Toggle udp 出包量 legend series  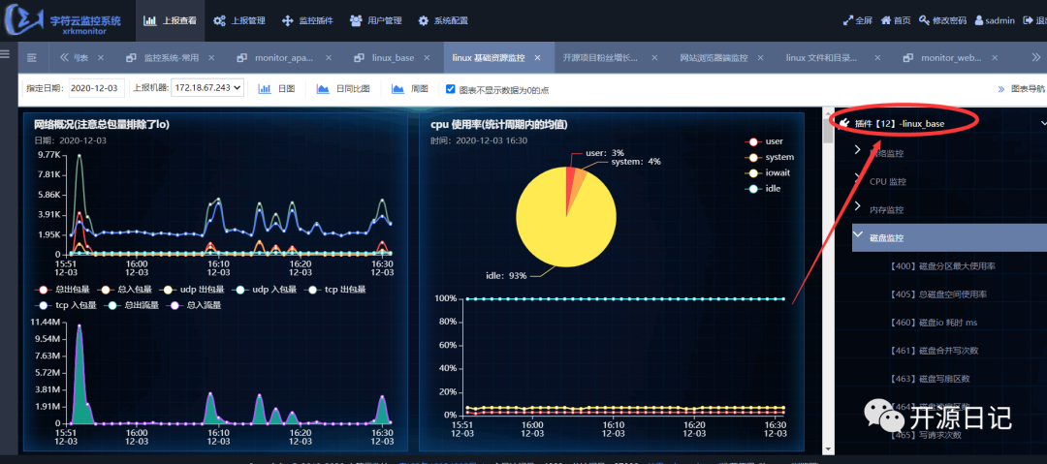(x=192, y=290)
